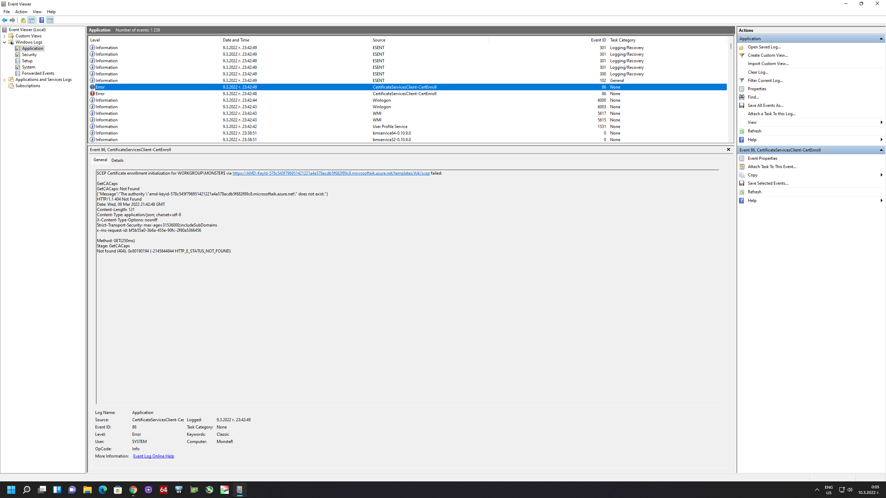Click the Forward arrow toolbar icon
Screen dimensions: 886x498
(12, 20)
